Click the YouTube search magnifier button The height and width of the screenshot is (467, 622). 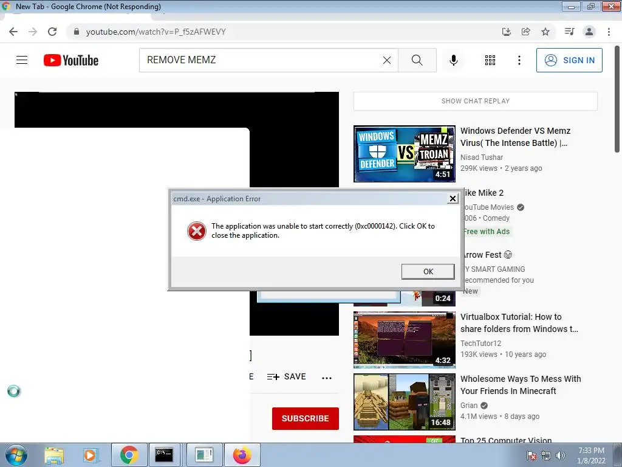pos(417,60)
